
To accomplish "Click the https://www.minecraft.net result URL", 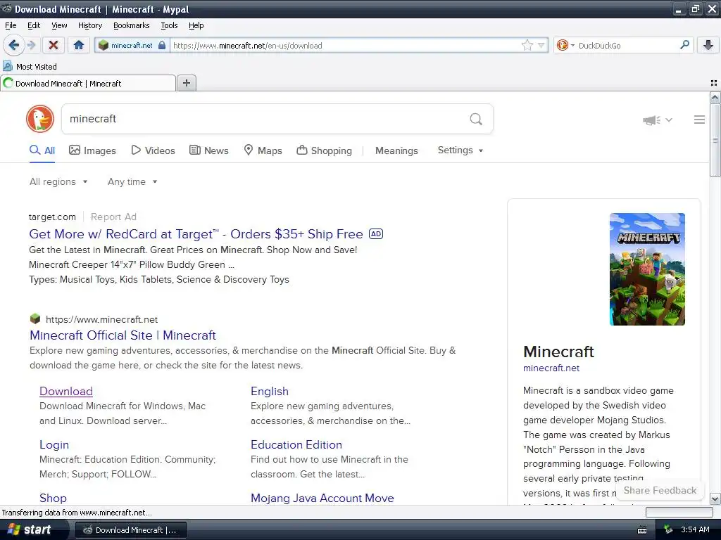I will (101, 319).
